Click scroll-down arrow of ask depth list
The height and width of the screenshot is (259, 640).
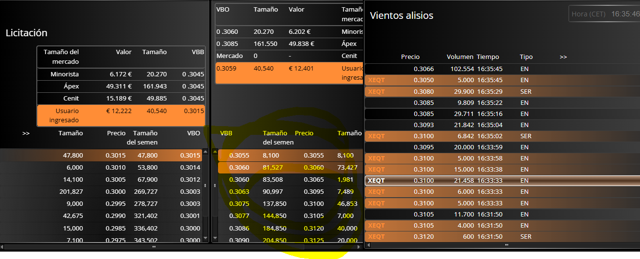point(214,238)
